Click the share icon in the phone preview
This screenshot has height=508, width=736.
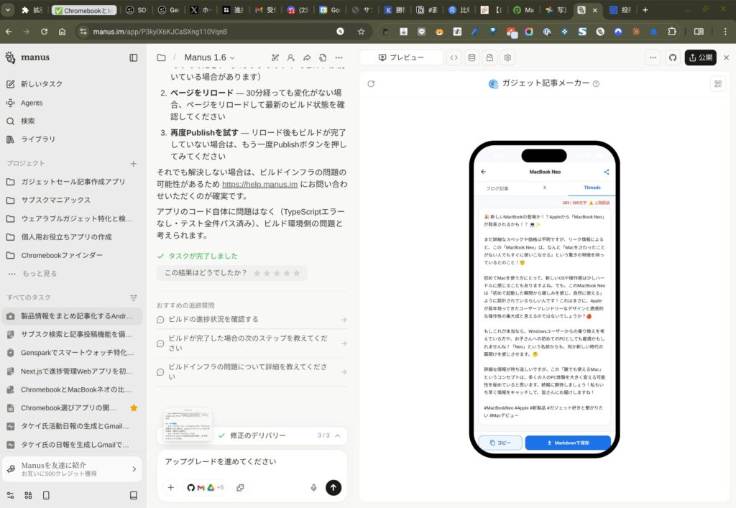pyautogui.click(x=606, y=172)
